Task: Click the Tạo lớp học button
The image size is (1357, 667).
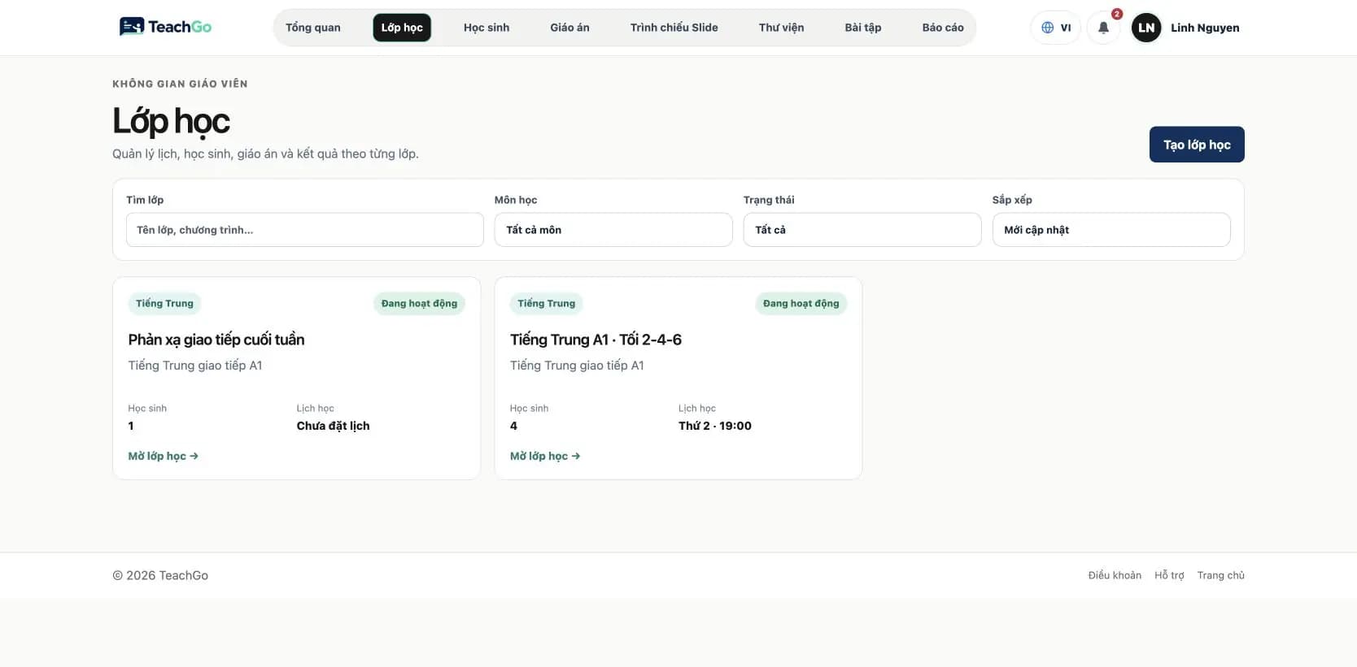Action: [1197, 145]
